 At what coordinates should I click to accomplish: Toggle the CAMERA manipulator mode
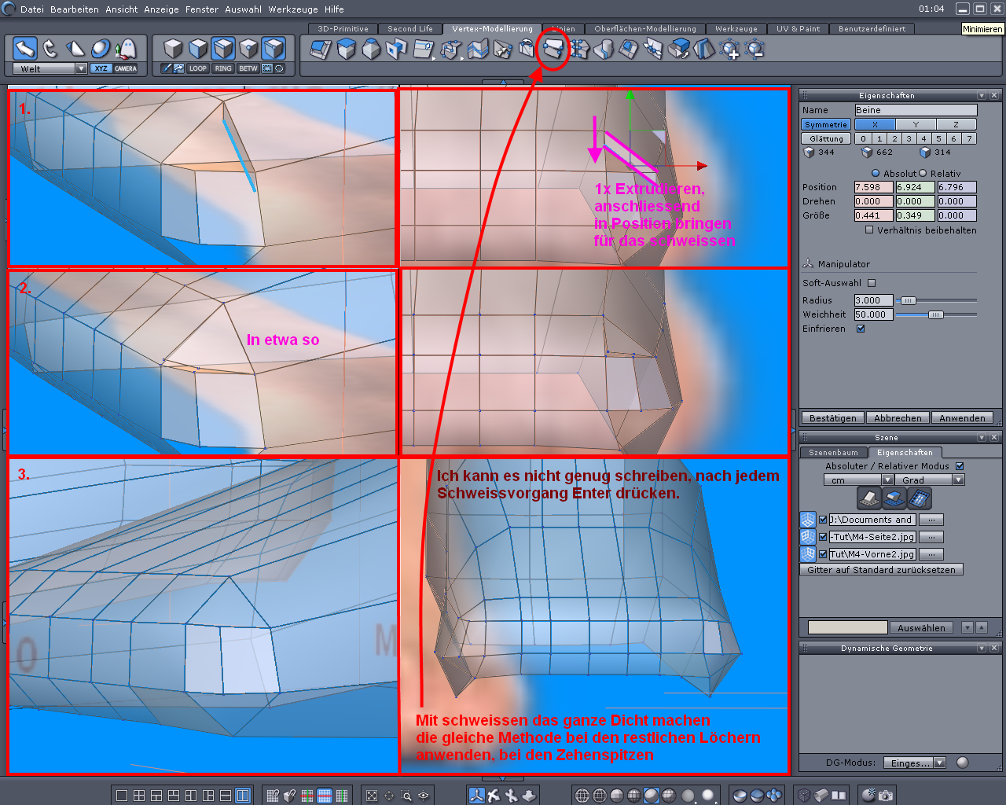coord(126,68)
